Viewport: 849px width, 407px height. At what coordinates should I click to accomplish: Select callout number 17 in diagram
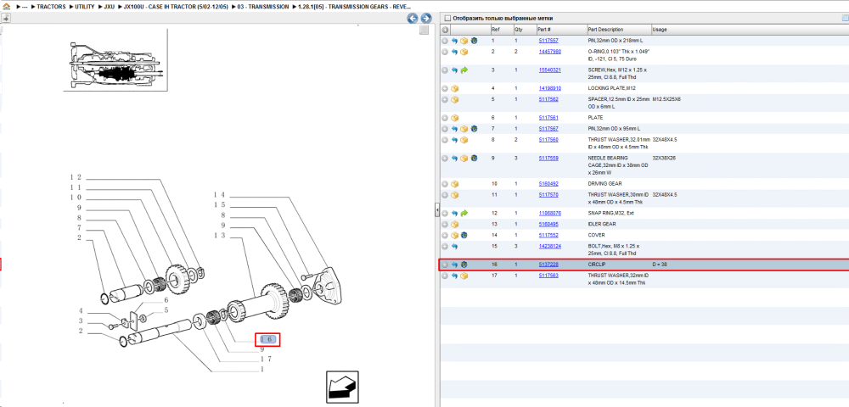coord(266,360)
